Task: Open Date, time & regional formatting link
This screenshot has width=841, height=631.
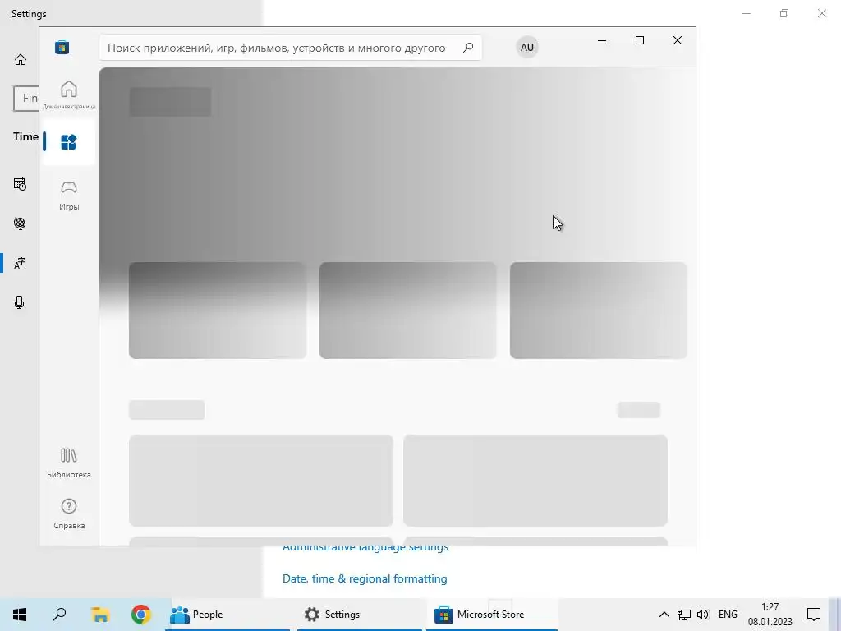Action: coord(365,578)
